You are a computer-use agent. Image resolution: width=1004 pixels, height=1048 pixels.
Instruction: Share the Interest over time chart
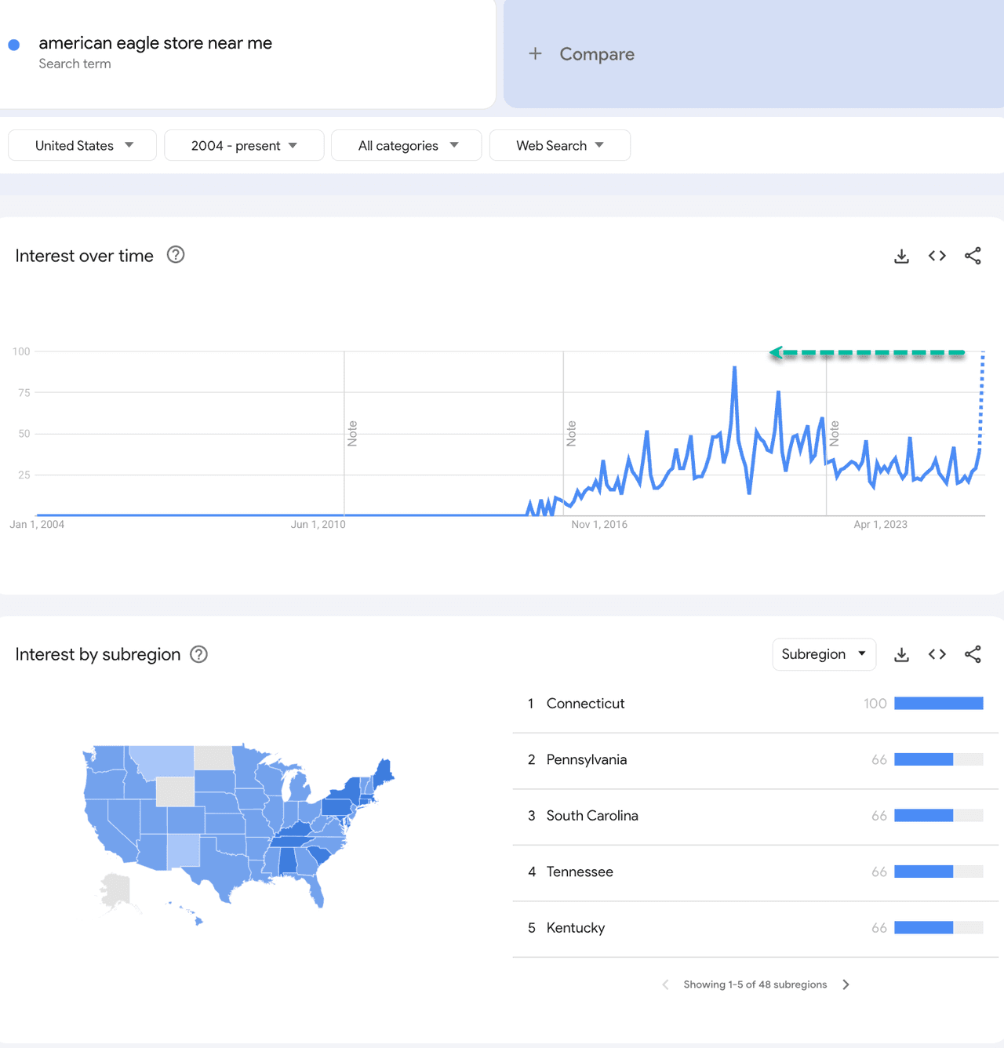pos(973,256)
